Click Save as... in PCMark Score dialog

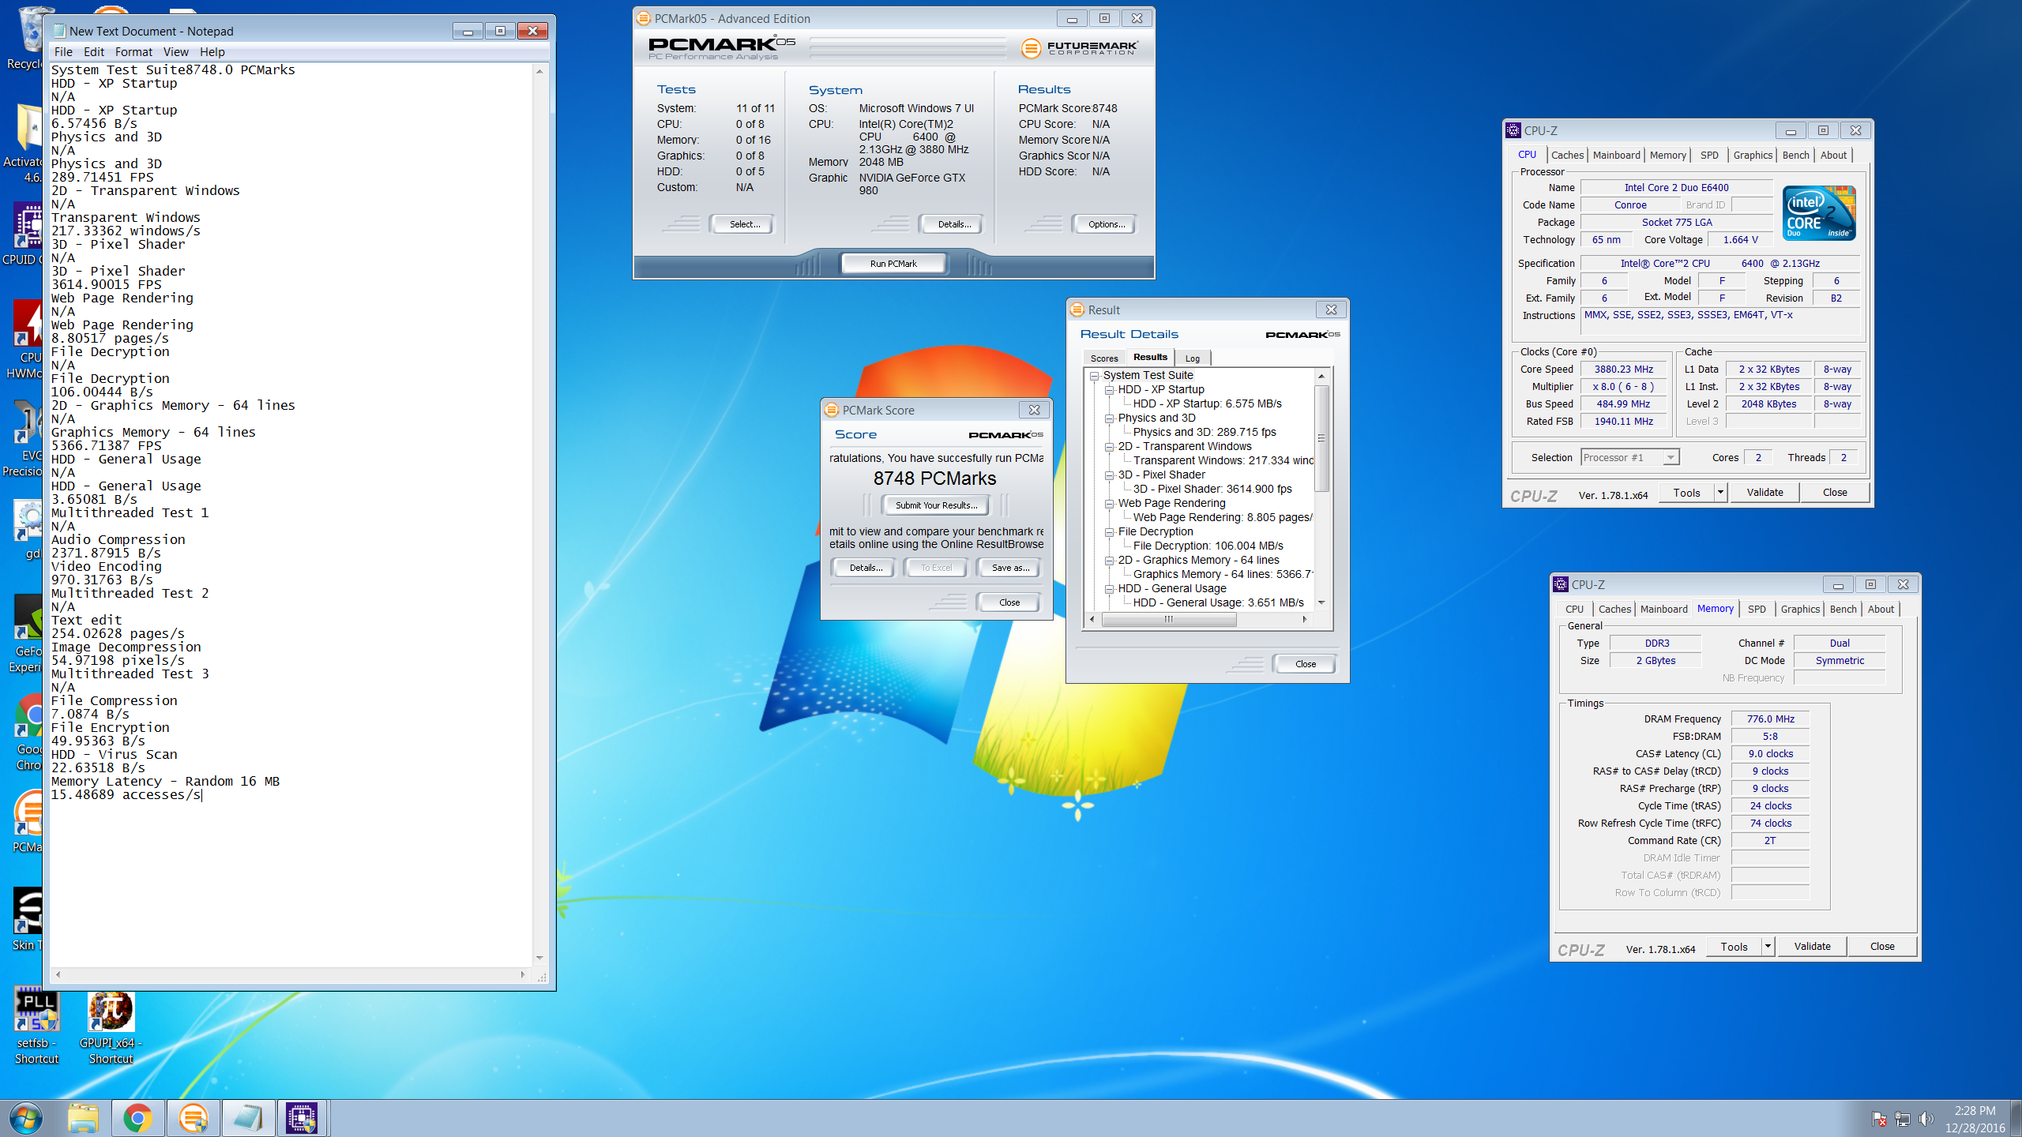point(1010,567)
